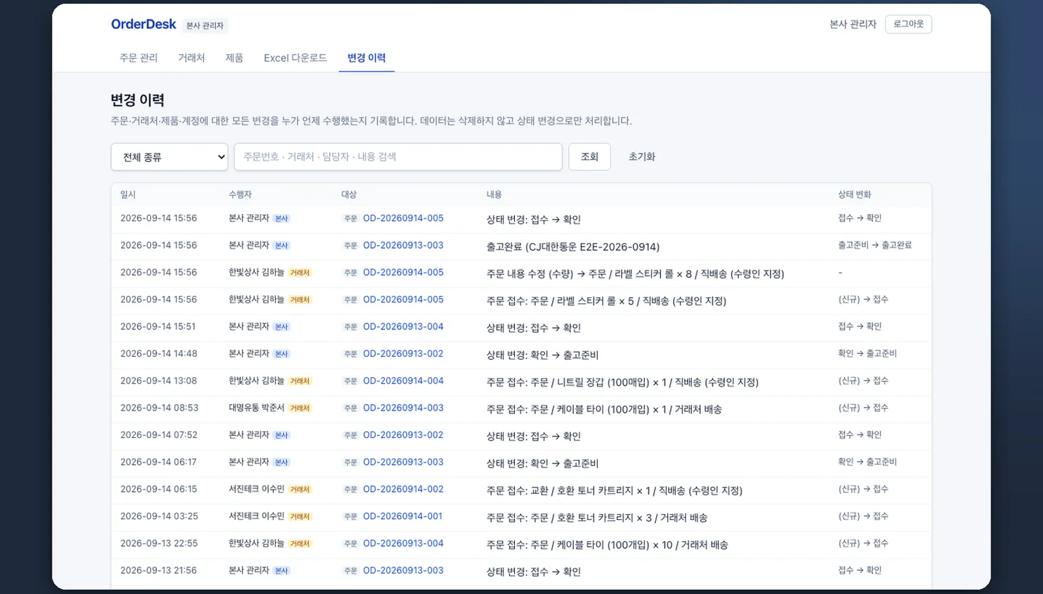Click the 일시 column header
Image resolution: width=1043 pixels, height=594 pixels.
[128, 194]
